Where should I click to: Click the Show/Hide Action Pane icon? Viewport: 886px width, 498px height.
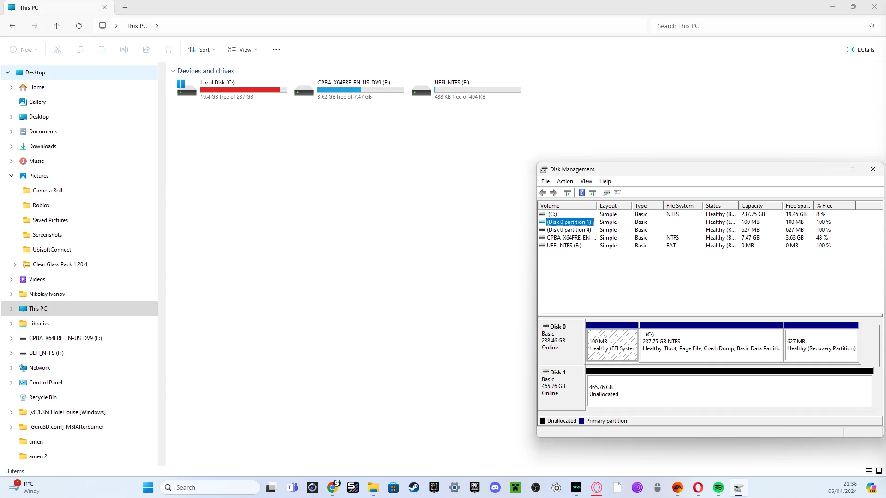(x=593, y=193)
